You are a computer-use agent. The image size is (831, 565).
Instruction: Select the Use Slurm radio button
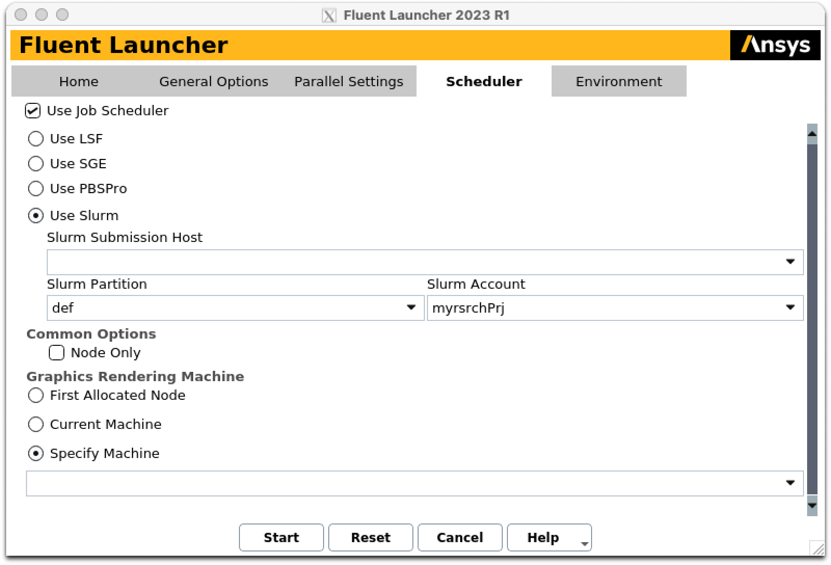pos(35,216)
